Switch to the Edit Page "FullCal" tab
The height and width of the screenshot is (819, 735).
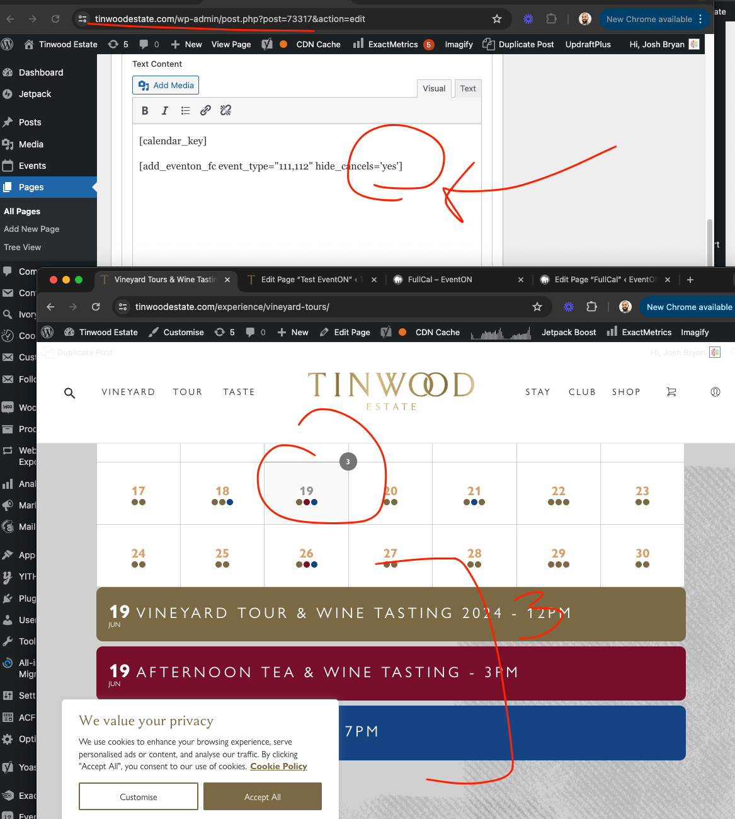[605, 280]
